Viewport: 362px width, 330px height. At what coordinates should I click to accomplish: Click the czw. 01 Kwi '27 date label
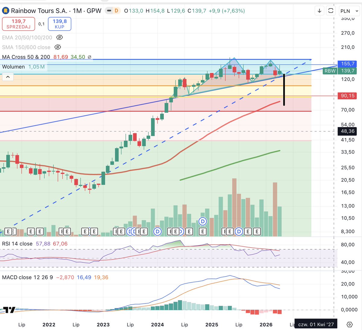click(316, 325)
